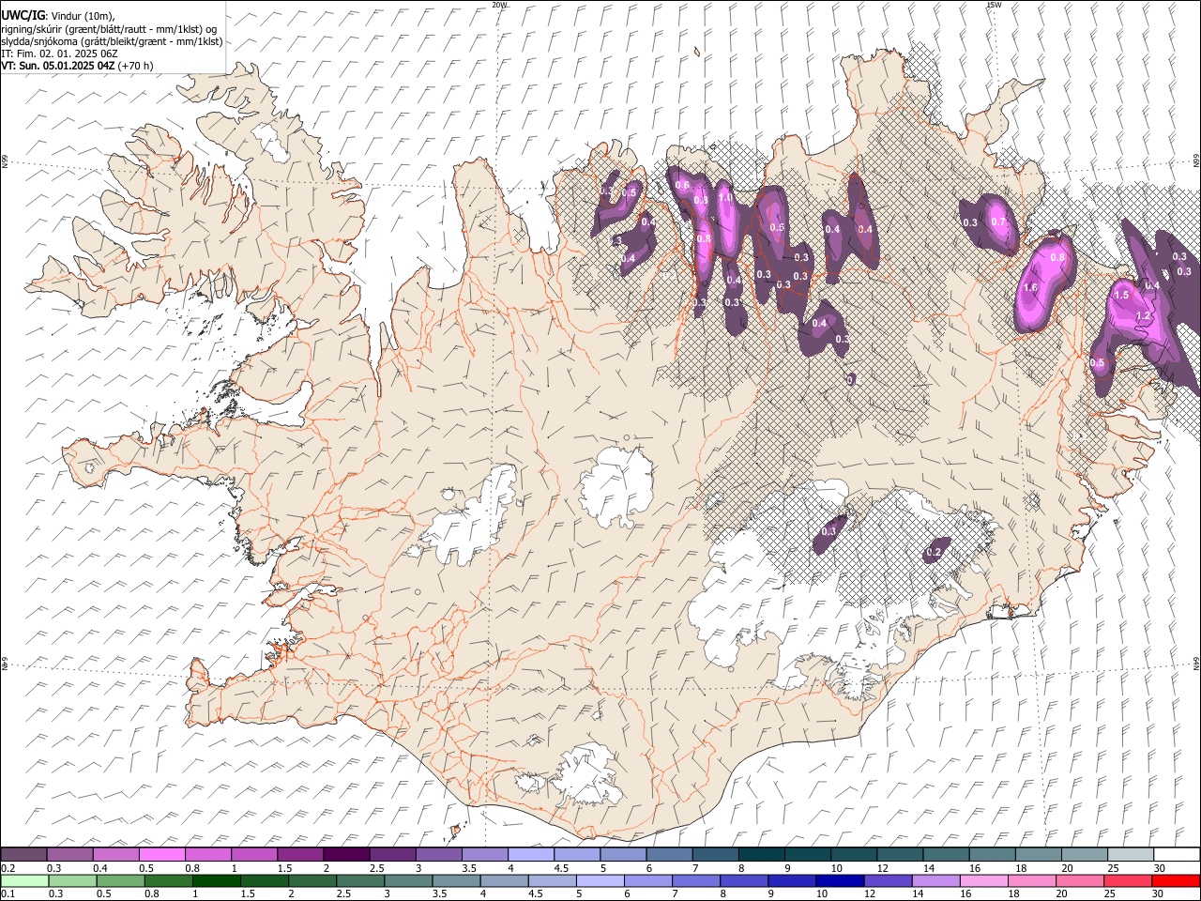Click the 'UWC/IG: Vindur (10m)' title text
Image resolution: width=1201 pixels, height=901 pixels.
pyautogui.click(x=58, y=15)
